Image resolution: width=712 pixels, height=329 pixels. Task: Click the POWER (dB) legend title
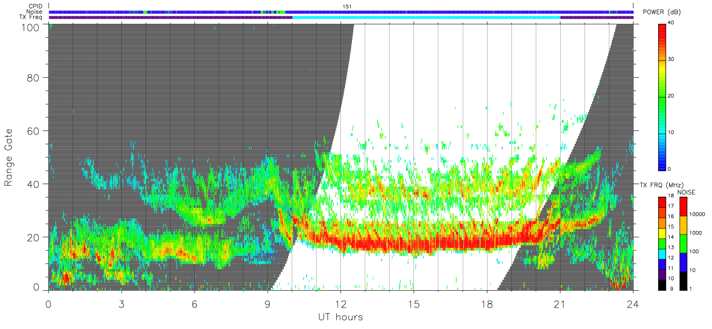click(662, 12)
